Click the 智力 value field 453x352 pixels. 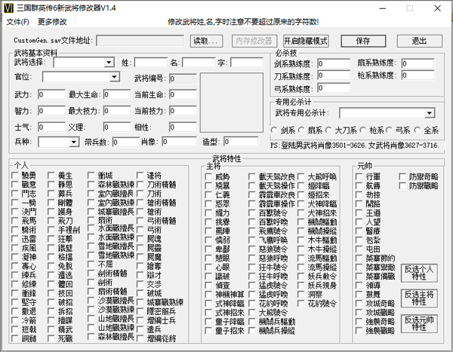tap(51, 111)
